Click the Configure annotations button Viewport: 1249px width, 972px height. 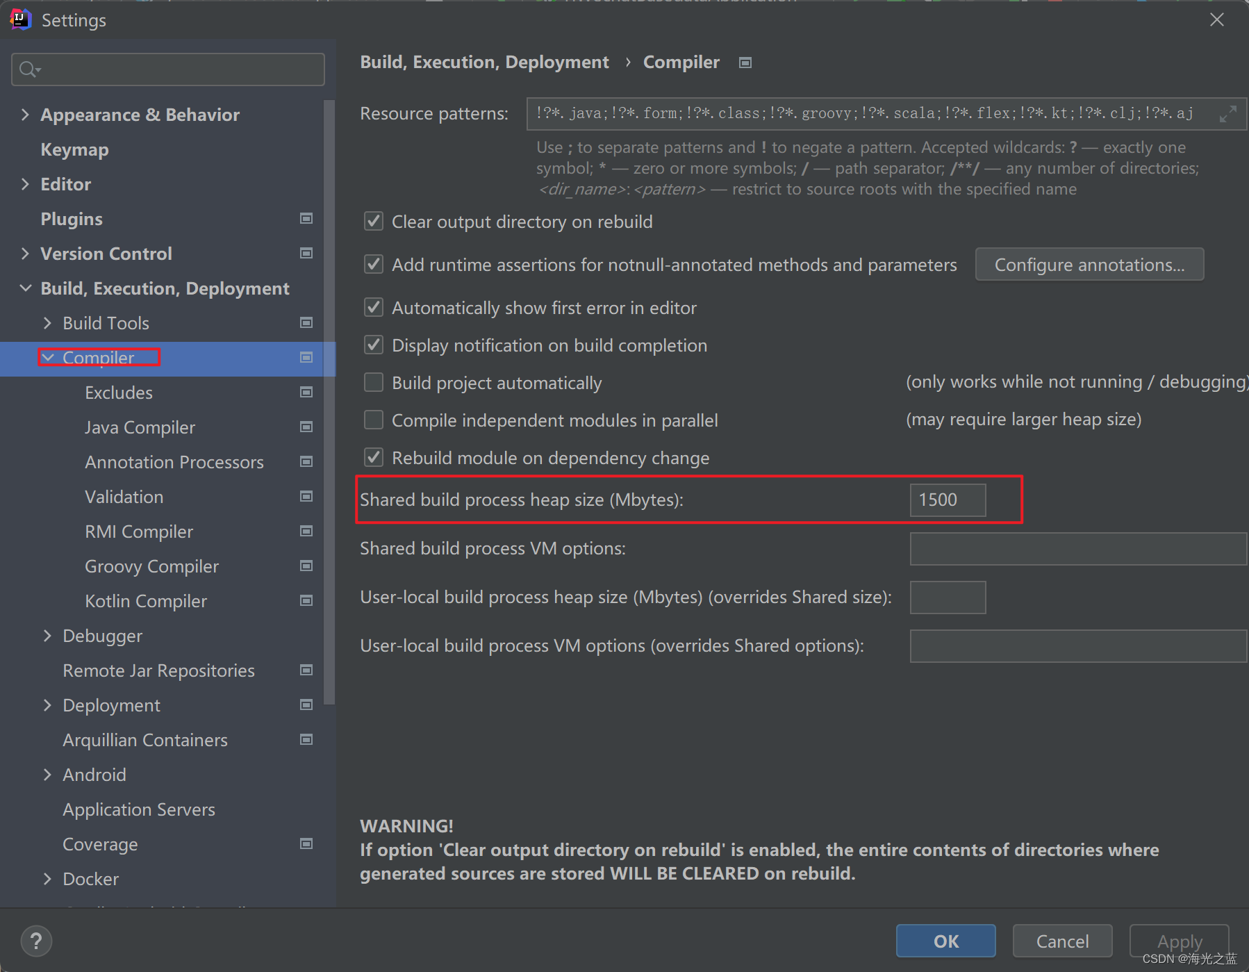[x=1089, y=265]
